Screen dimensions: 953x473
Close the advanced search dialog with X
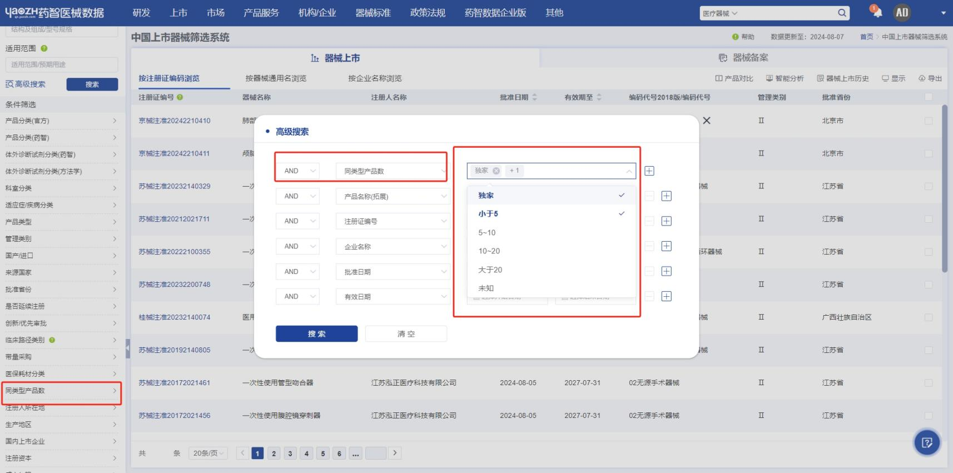pos(706,121)
